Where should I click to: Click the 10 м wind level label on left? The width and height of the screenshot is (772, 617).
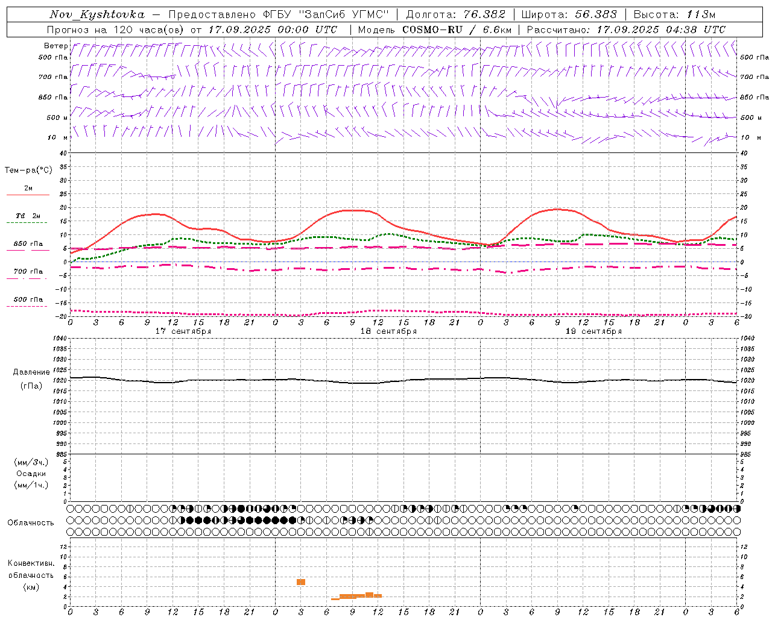tap(57, 137)
